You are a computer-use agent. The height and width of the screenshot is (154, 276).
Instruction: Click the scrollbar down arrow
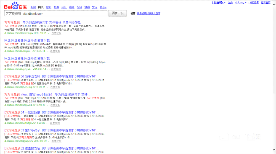pyautogui.click(x=274, y=150)
